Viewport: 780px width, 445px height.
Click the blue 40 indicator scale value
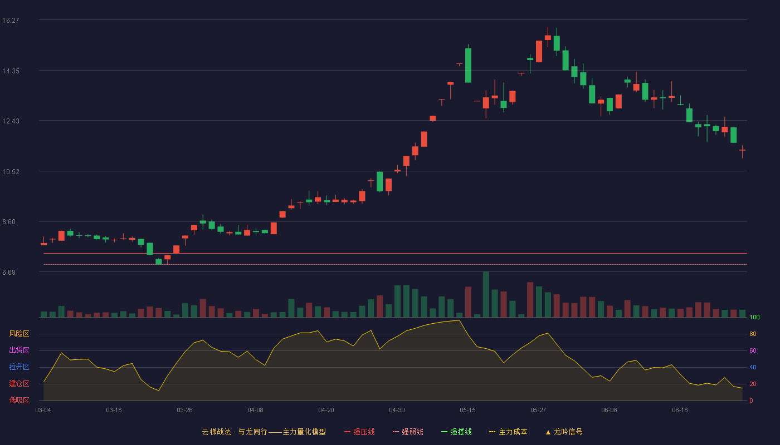pos(753,368)
